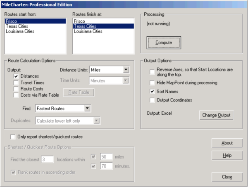Viewport: 248px width, 187px height.
Task: Click the Compute button
Action: click(x=164, y=43)
